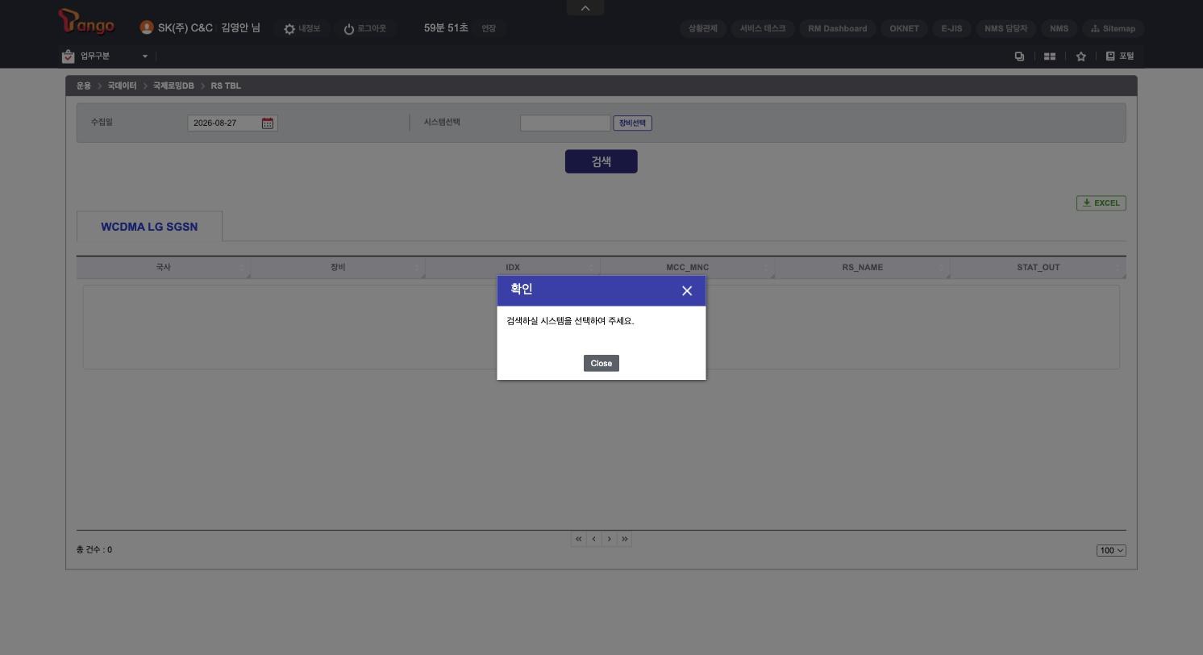Open the 포털 portal link
Image resolution: width=1203 pixels, height=655 pixels.
[x=1120, y=56]
